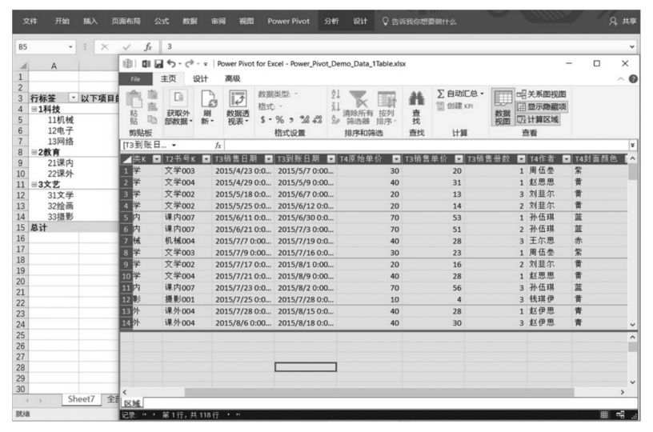
Task: Collapse 2教育 group in pivot table
Action: [x=34, y=152]
